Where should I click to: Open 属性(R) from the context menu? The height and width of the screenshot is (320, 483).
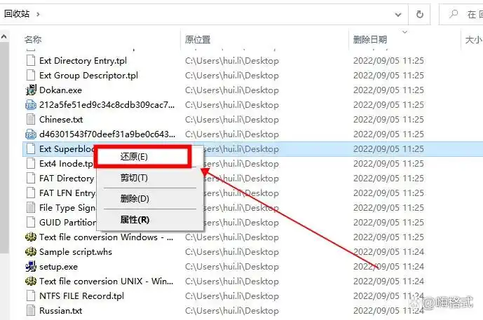click(135, 220)
